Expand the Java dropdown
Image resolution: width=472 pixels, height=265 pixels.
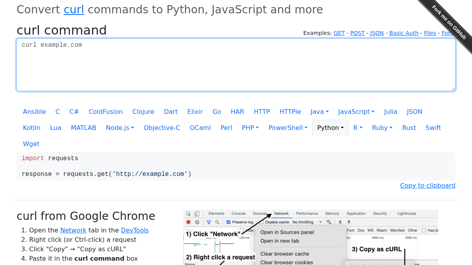319,111
